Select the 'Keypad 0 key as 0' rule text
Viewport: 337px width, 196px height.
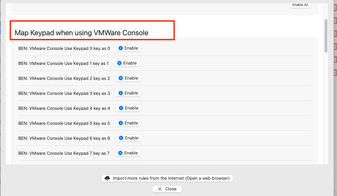pos(64,48)
